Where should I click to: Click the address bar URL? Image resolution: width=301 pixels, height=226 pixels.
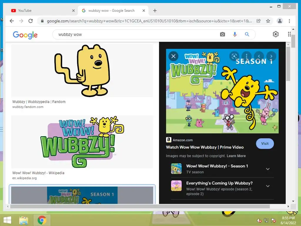[149, 21]
